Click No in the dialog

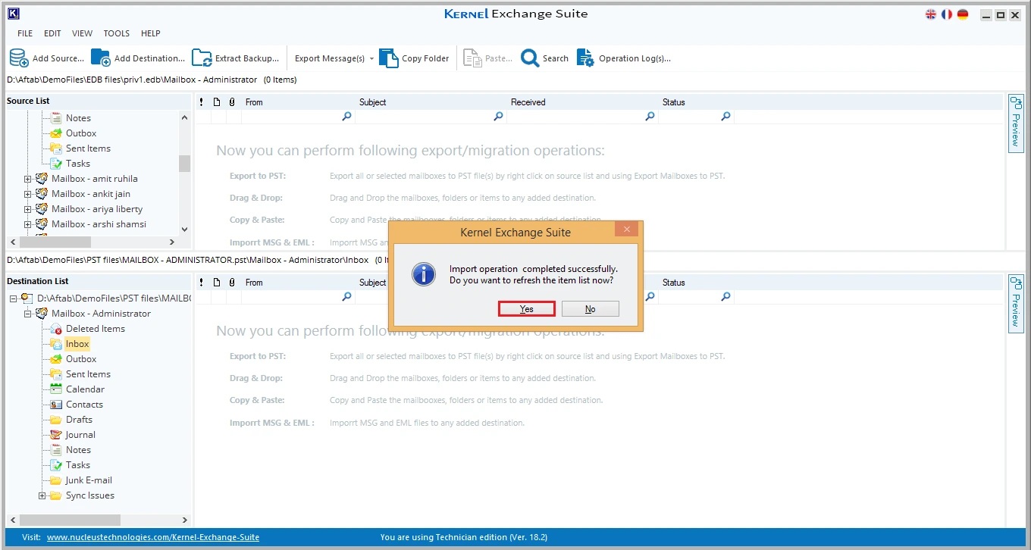591,309
